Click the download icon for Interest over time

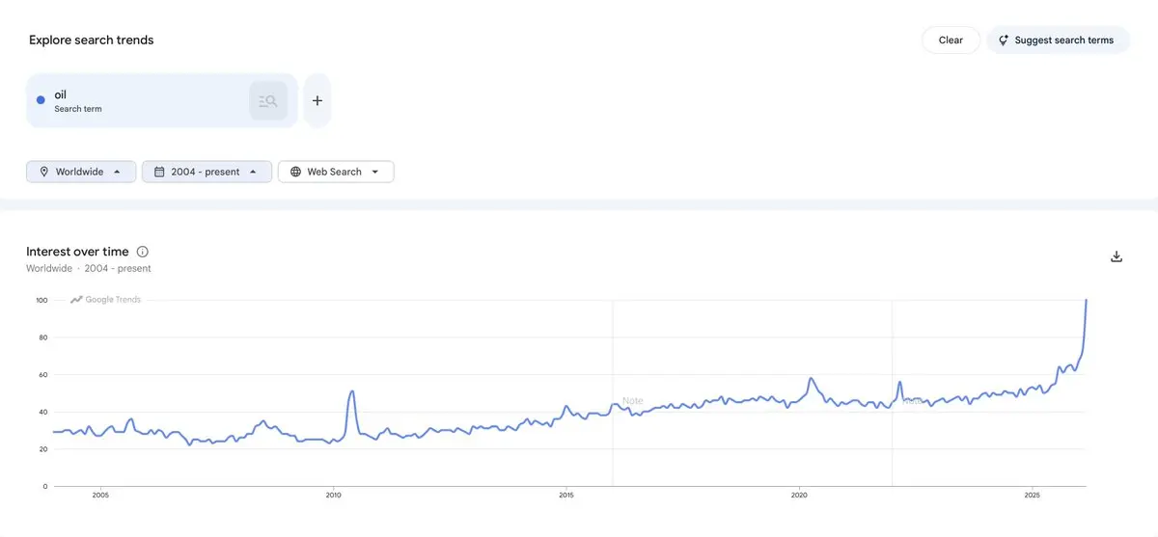click(x=1117, y=256)
